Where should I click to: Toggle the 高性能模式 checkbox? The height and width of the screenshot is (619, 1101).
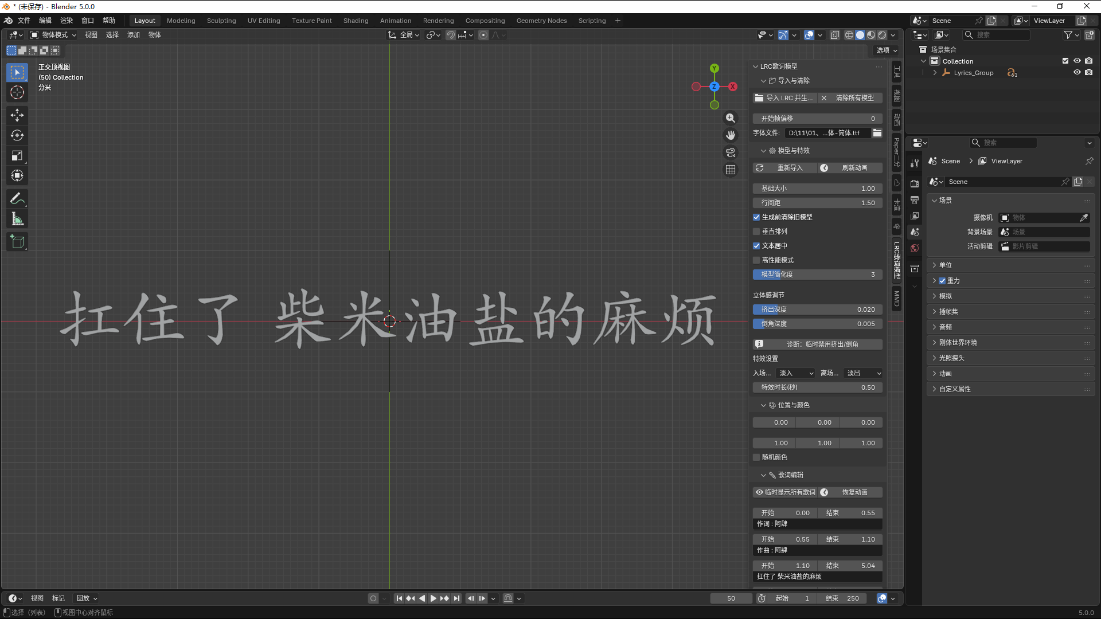[x=756, y=260]
